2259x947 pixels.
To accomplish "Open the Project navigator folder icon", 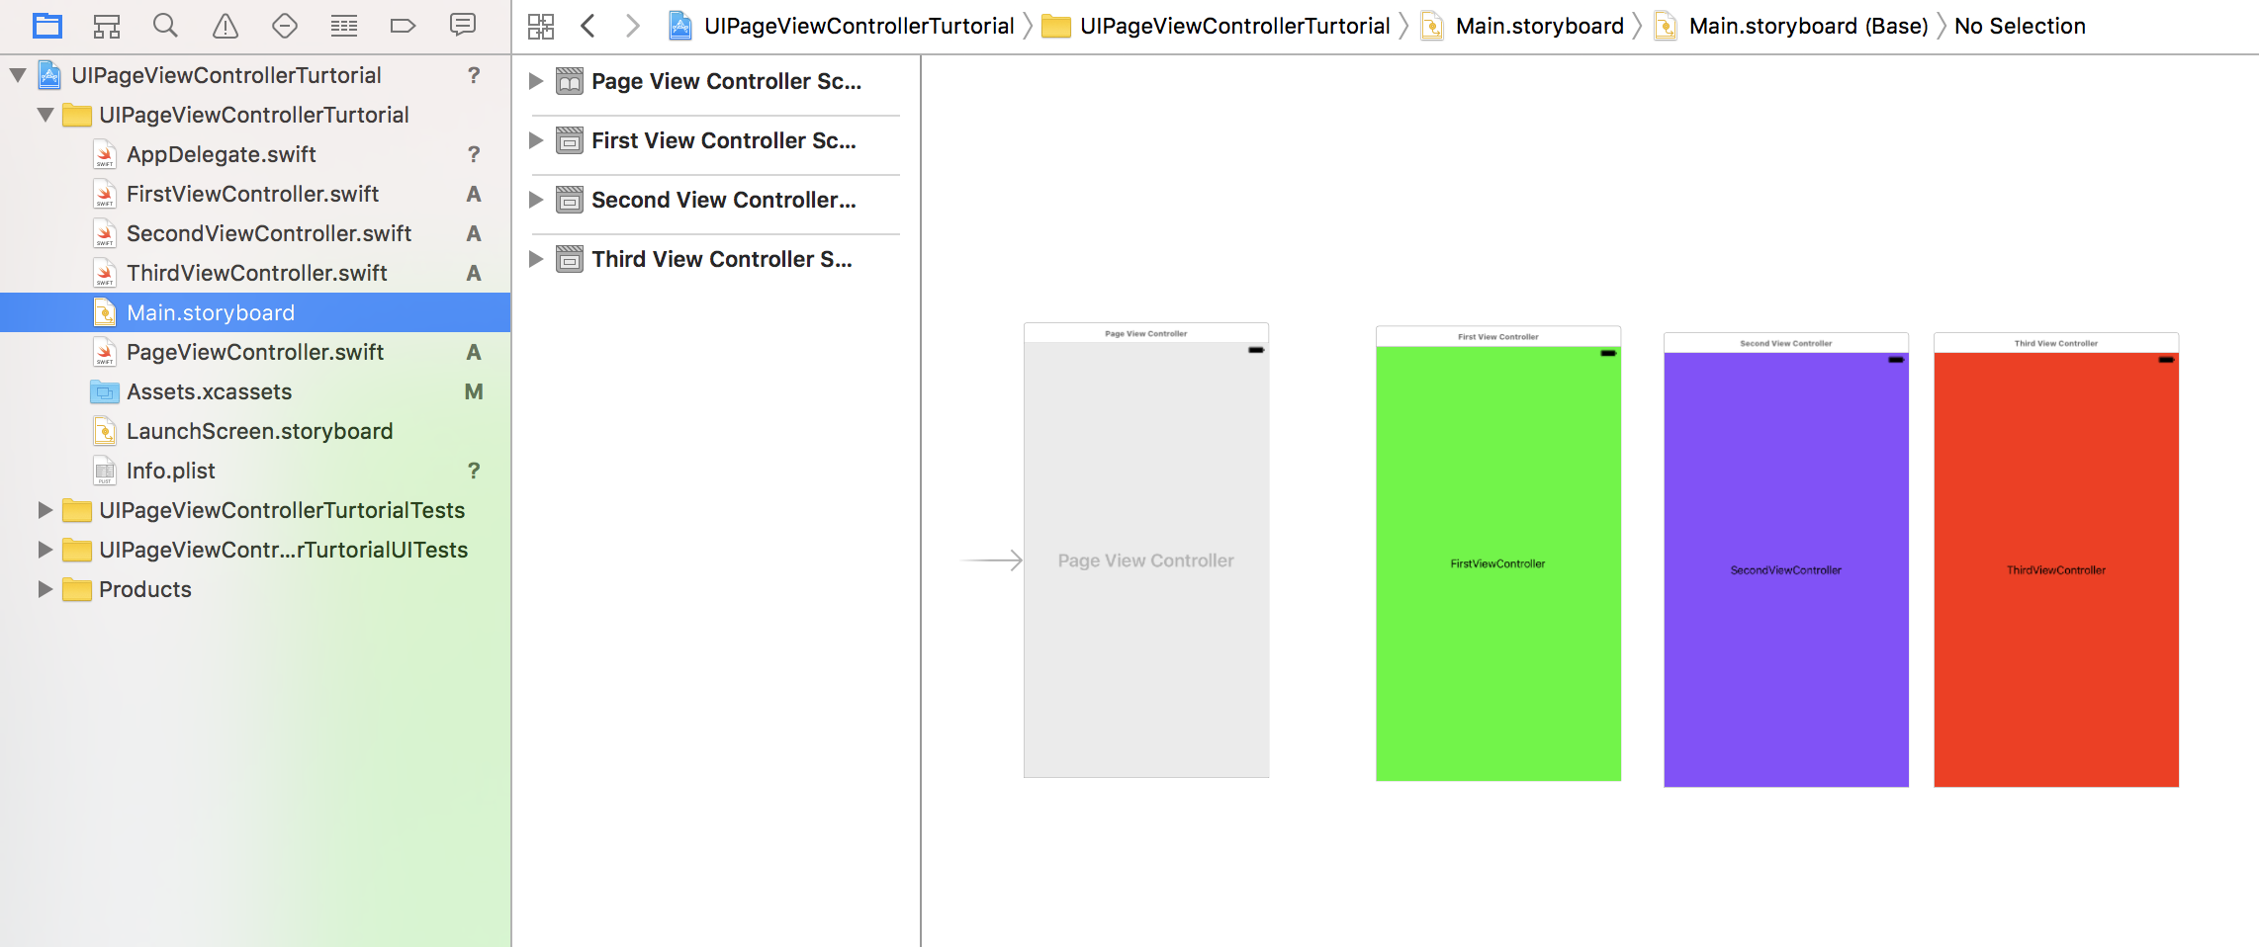I will tap(46, 26).
